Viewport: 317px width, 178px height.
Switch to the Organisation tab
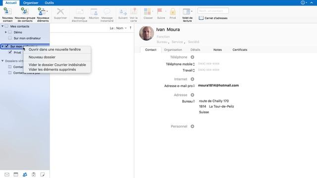tap(173, 49)
